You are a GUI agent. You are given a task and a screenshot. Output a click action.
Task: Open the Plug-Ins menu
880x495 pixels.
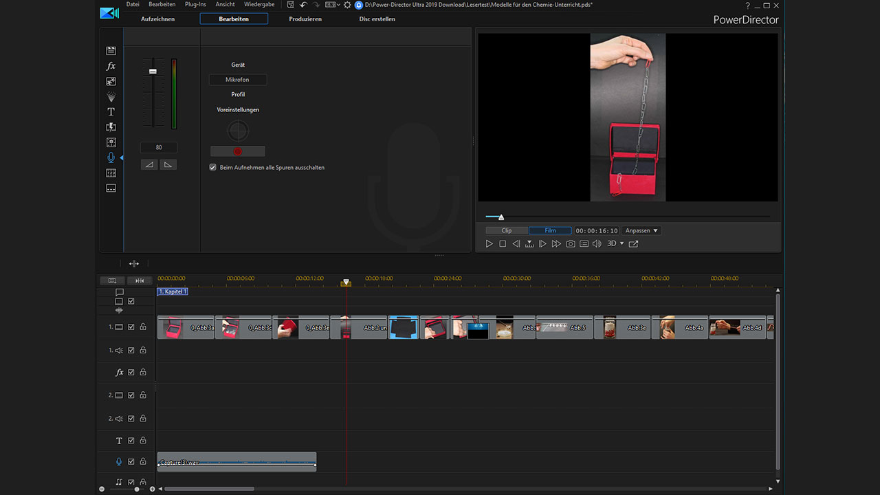pos(195,5)
